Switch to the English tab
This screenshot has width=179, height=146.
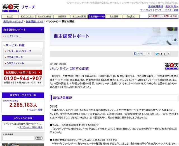coord(131,16)
